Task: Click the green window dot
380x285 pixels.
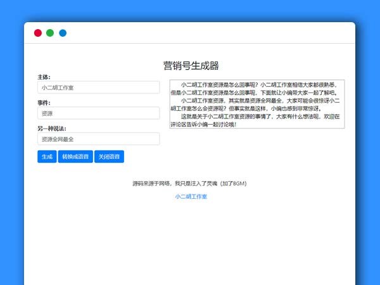Action: point(50,33)
